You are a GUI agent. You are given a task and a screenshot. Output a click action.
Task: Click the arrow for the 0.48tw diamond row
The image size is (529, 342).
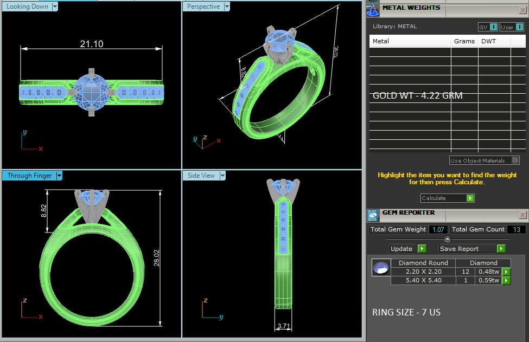pos(506,272)
